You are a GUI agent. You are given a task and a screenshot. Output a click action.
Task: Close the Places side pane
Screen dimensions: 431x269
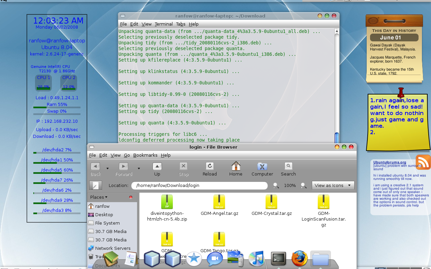click(131, 197)
